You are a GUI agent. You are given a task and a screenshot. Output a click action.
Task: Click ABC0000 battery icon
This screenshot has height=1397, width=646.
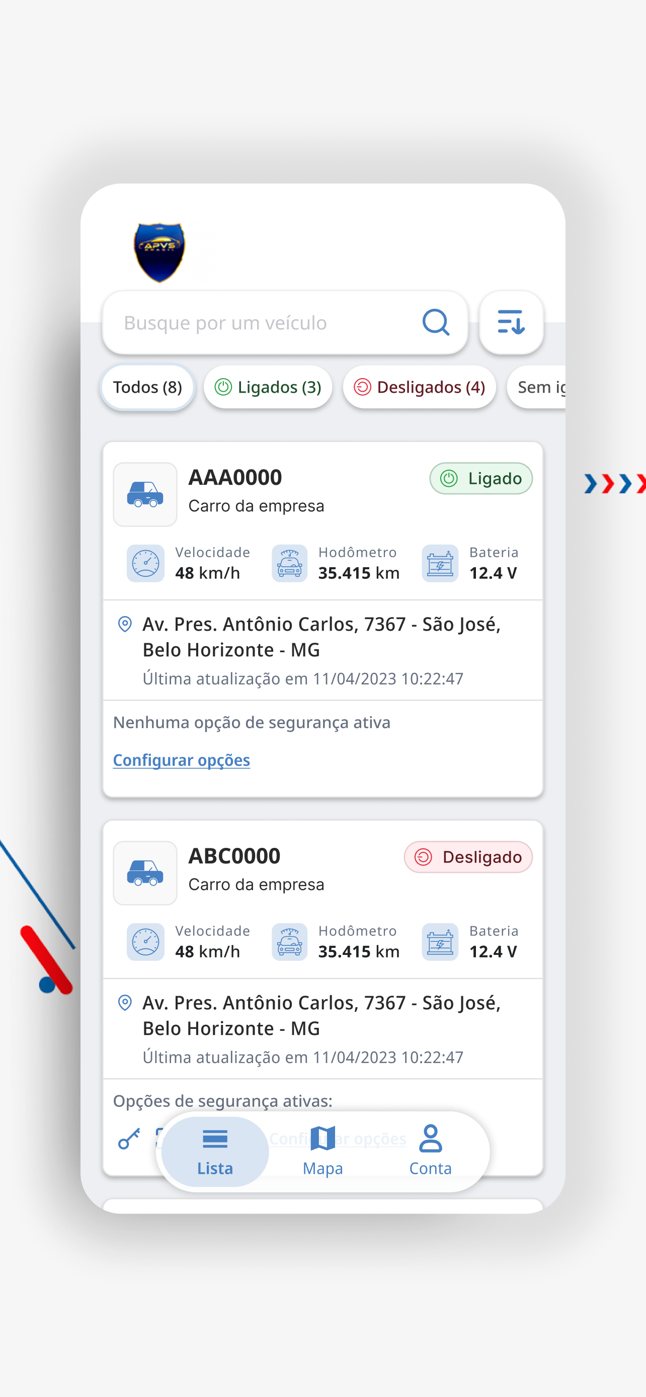440,942
